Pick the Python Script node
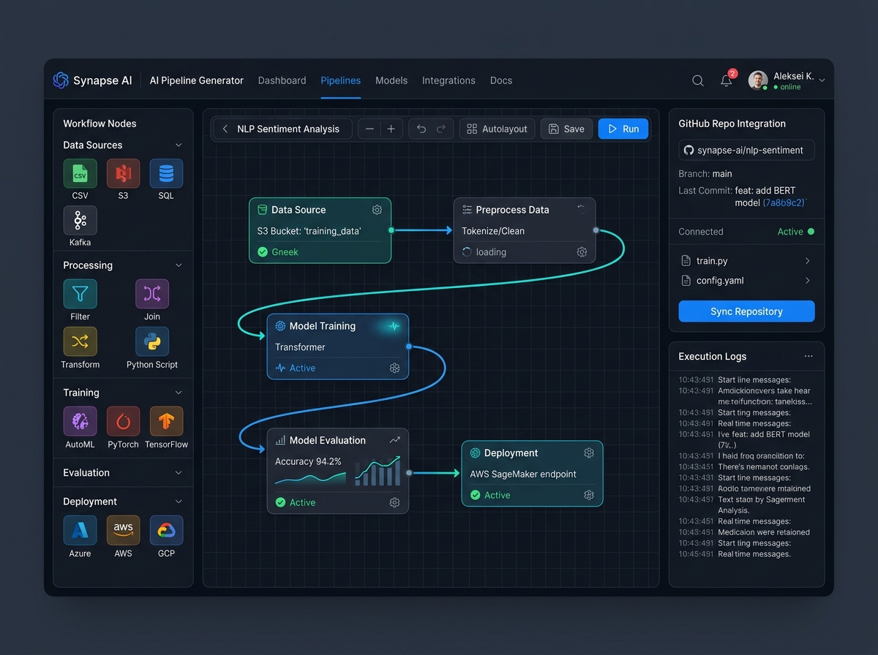The width and height of the screenshot is (878, 655). pos(152,341)
